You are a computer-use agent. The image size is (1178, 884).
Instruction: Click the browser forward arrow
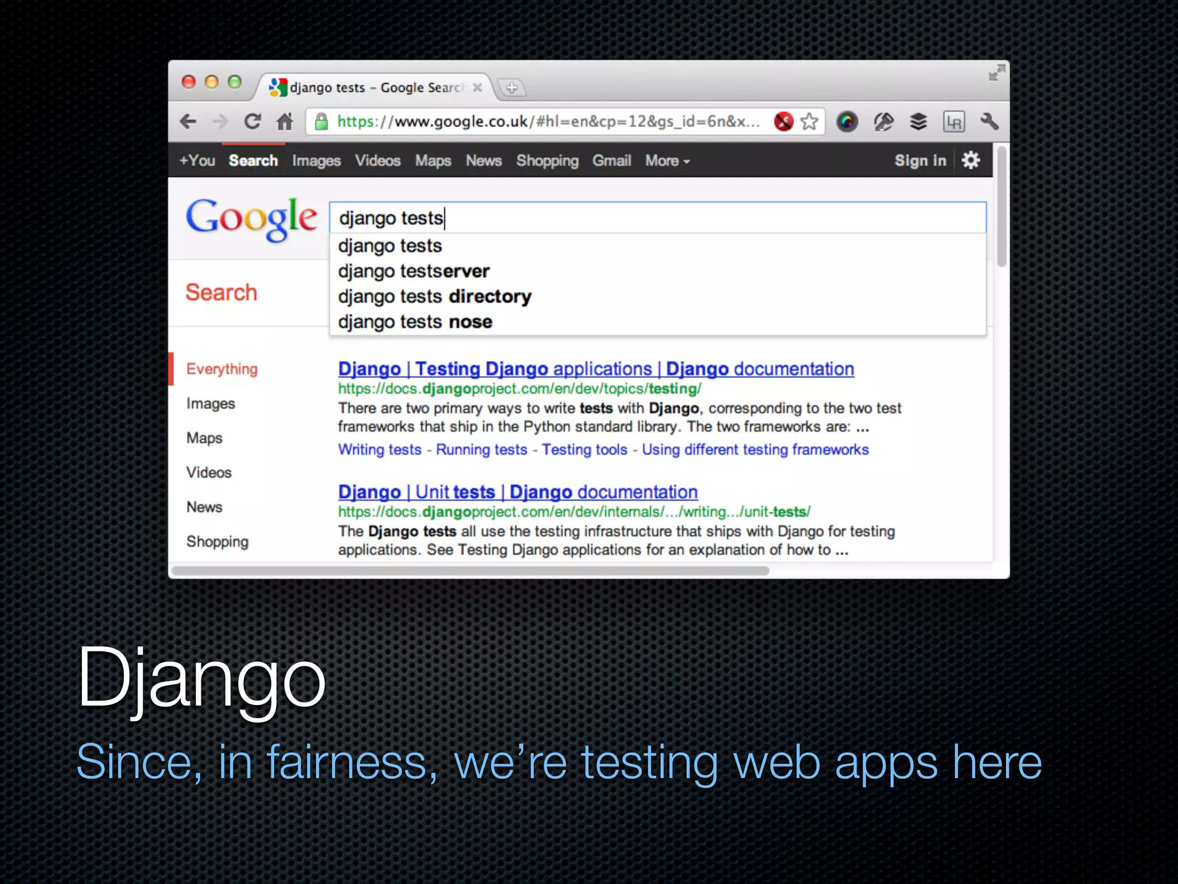point(220,121)
